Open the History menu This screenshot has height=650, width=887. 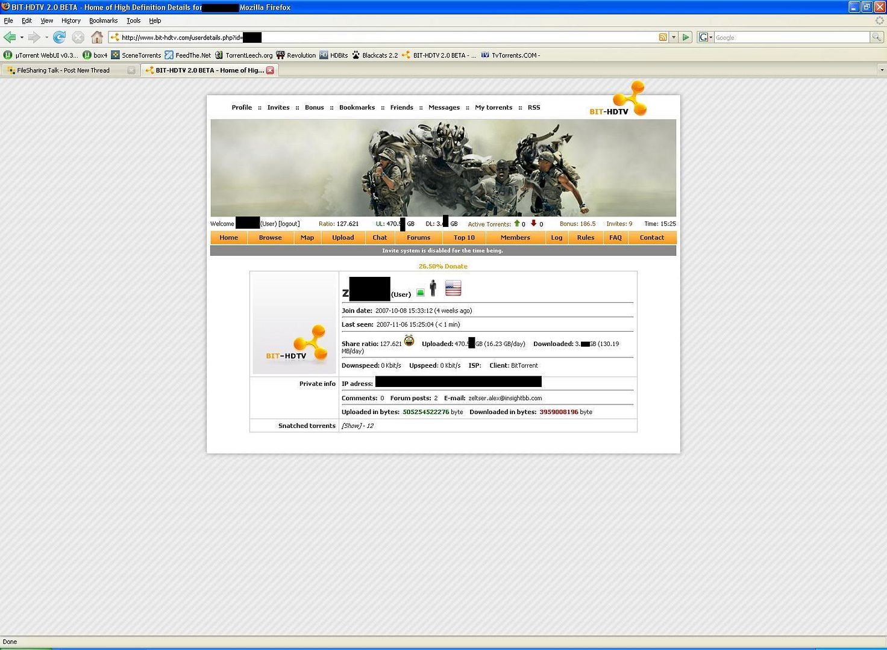(71, 20)
